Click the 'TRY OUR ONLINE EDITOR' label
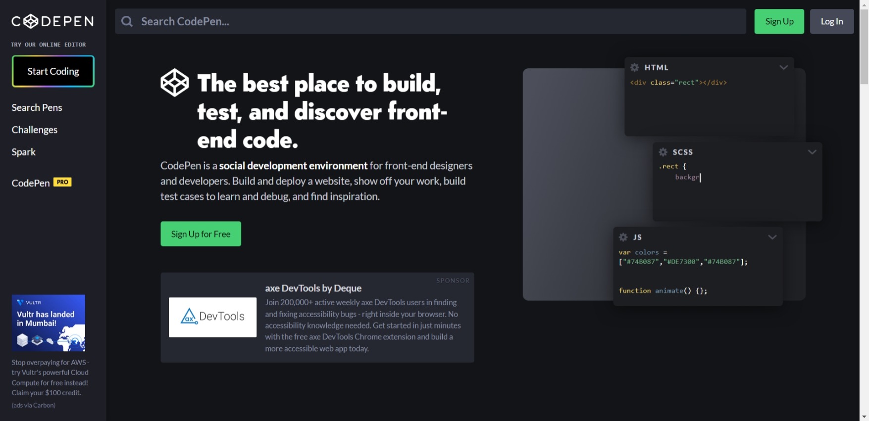The image size is (869, 421). click(49, 45)
